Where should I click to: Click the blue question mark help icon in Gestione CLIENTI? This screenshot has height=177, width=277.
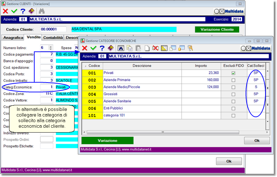tap(23, 11)
